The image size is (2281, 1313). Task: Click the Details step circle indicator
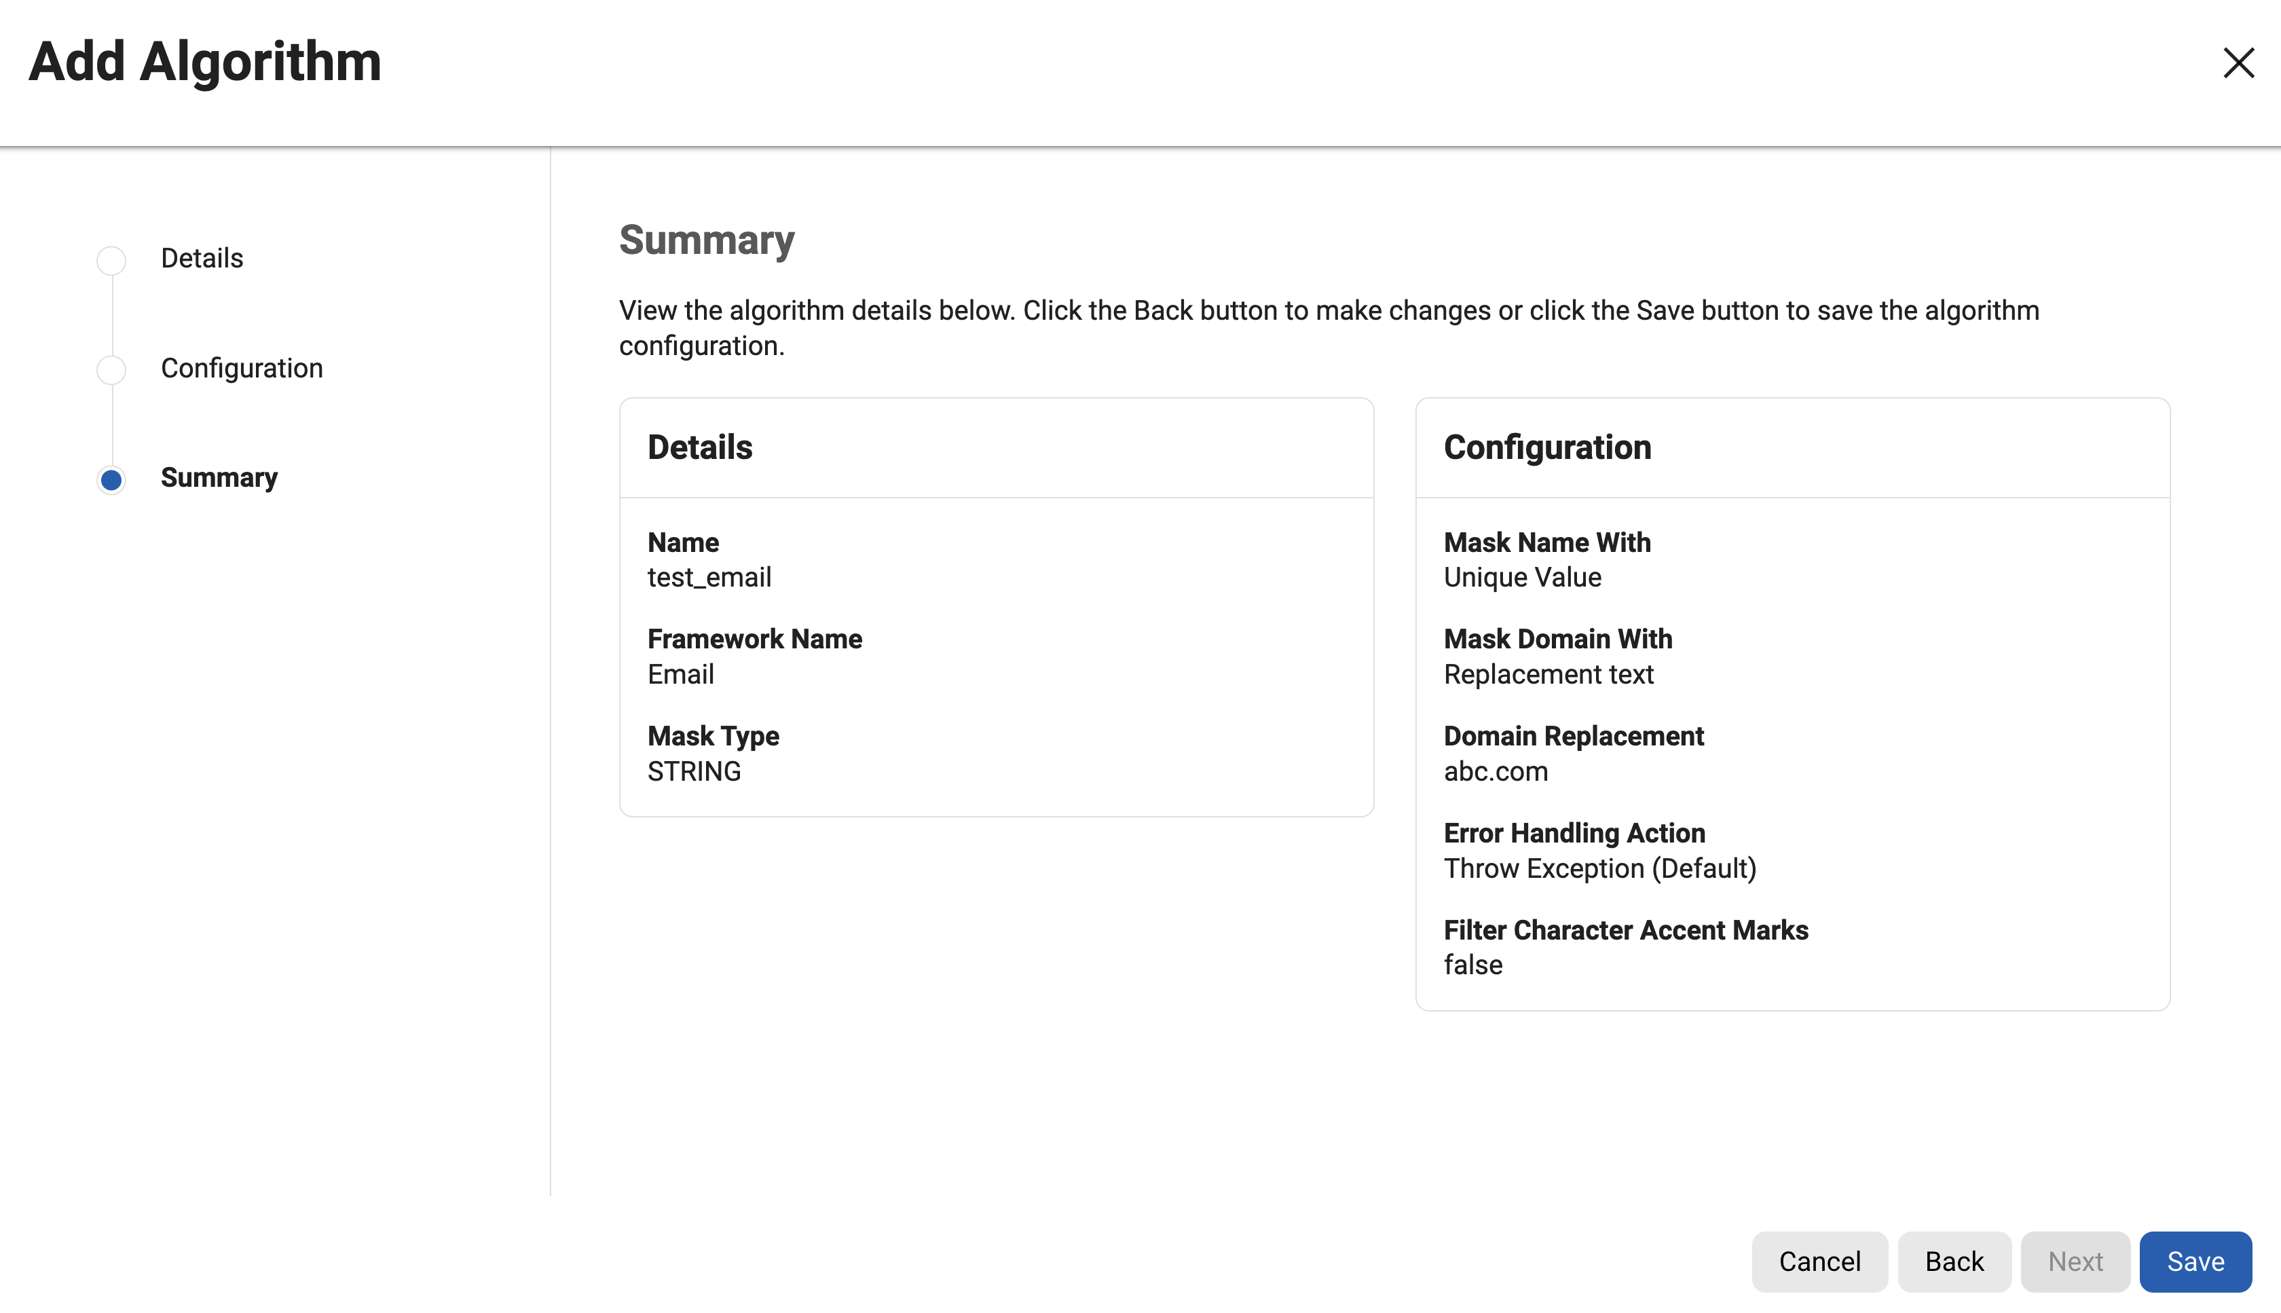[x=111, y=261]
